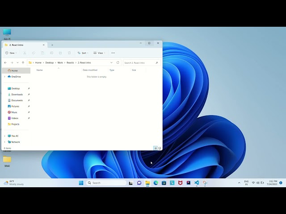Select the yellow folder desktop icon
The height and width of the screenshot is (214, 286).
pos(7,161)
